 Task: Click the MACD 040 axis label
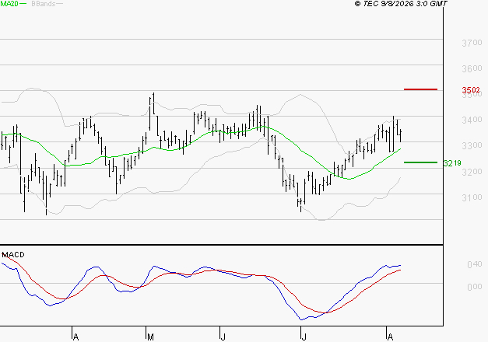pyautogui.click(x=475, y=264)
